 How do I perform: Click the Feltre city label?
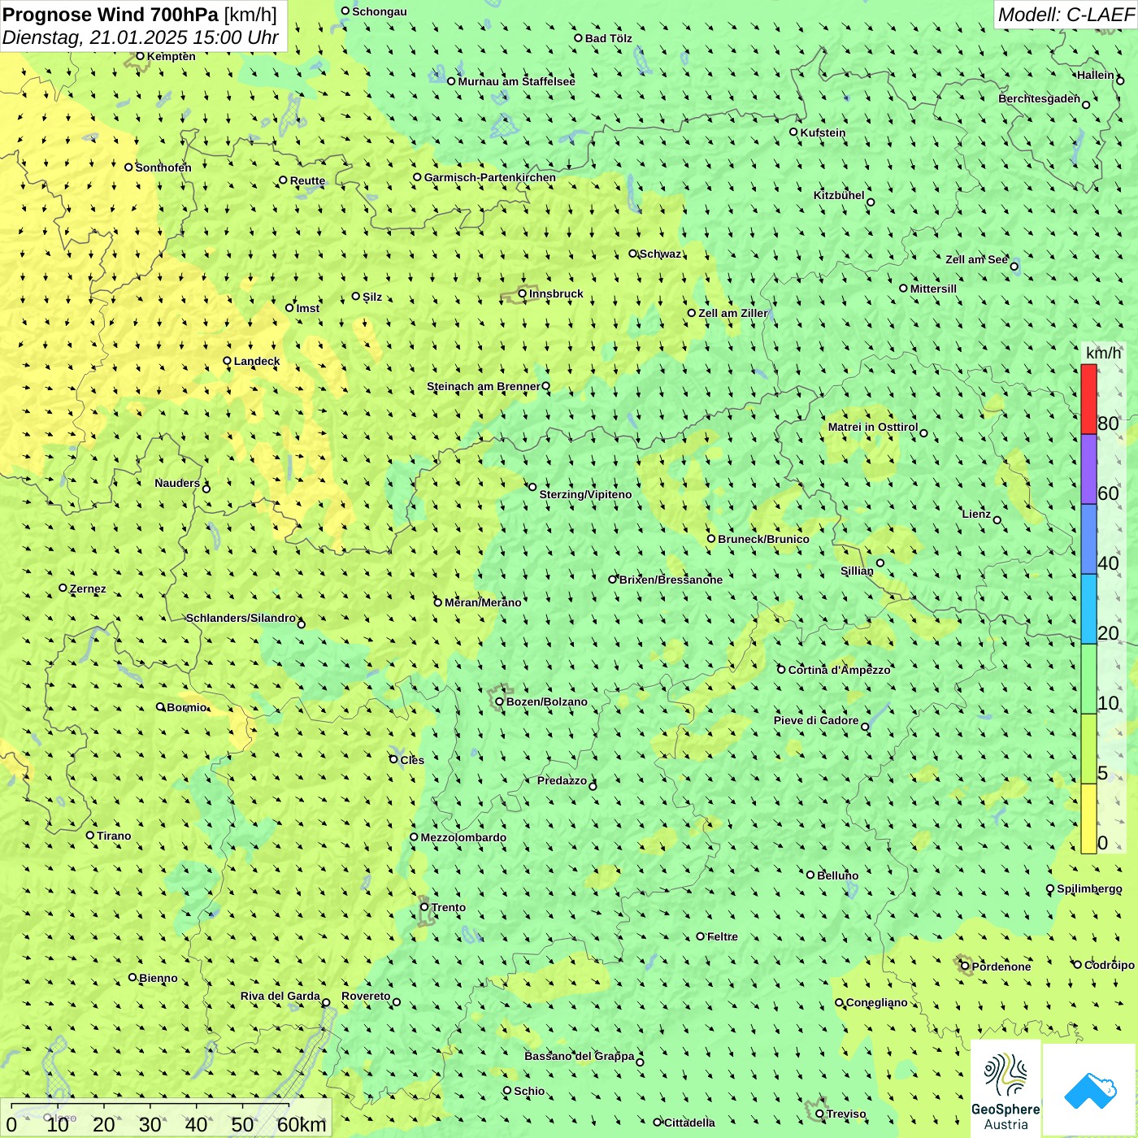(x=722, y=936)
